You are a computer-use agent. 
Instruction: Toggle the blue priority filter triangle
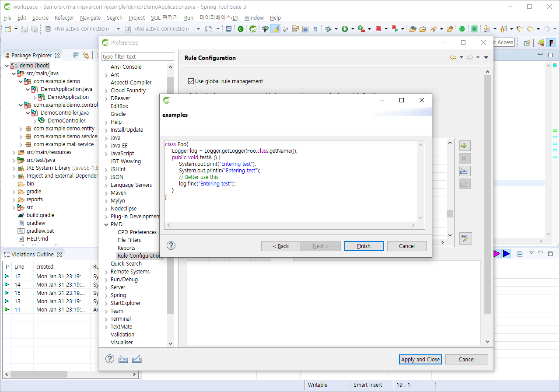[506, 254]
